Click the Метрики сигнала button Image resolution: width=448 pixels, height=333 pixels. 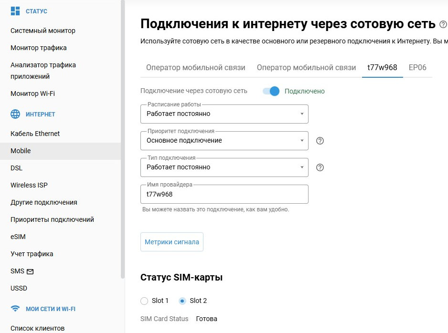click(x=172, y=242)
